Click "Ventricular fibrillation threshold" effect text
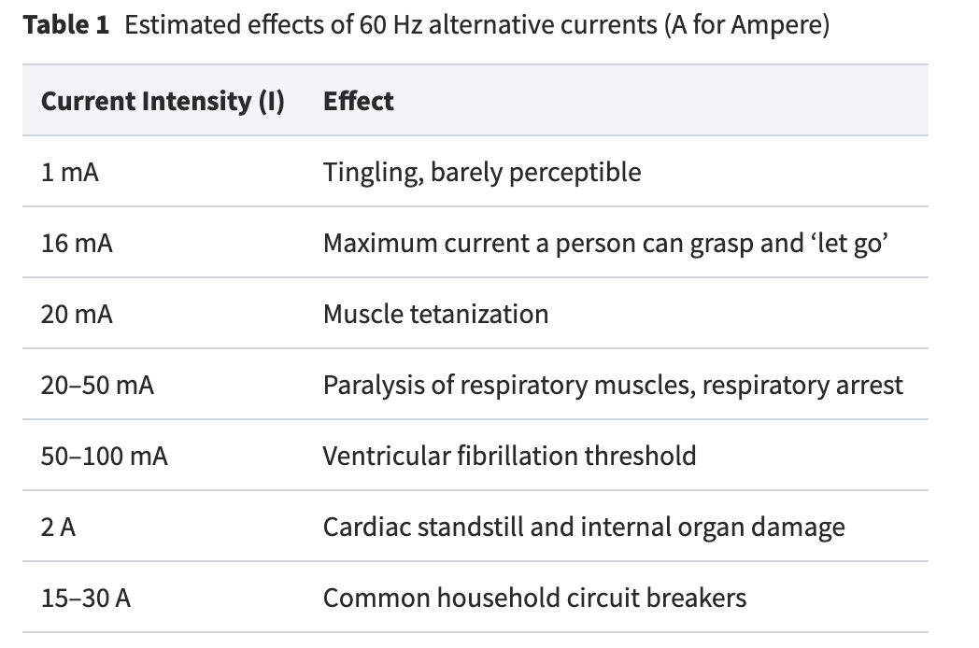The width and height of the screenshot is (979, 648). coord(509,456)
